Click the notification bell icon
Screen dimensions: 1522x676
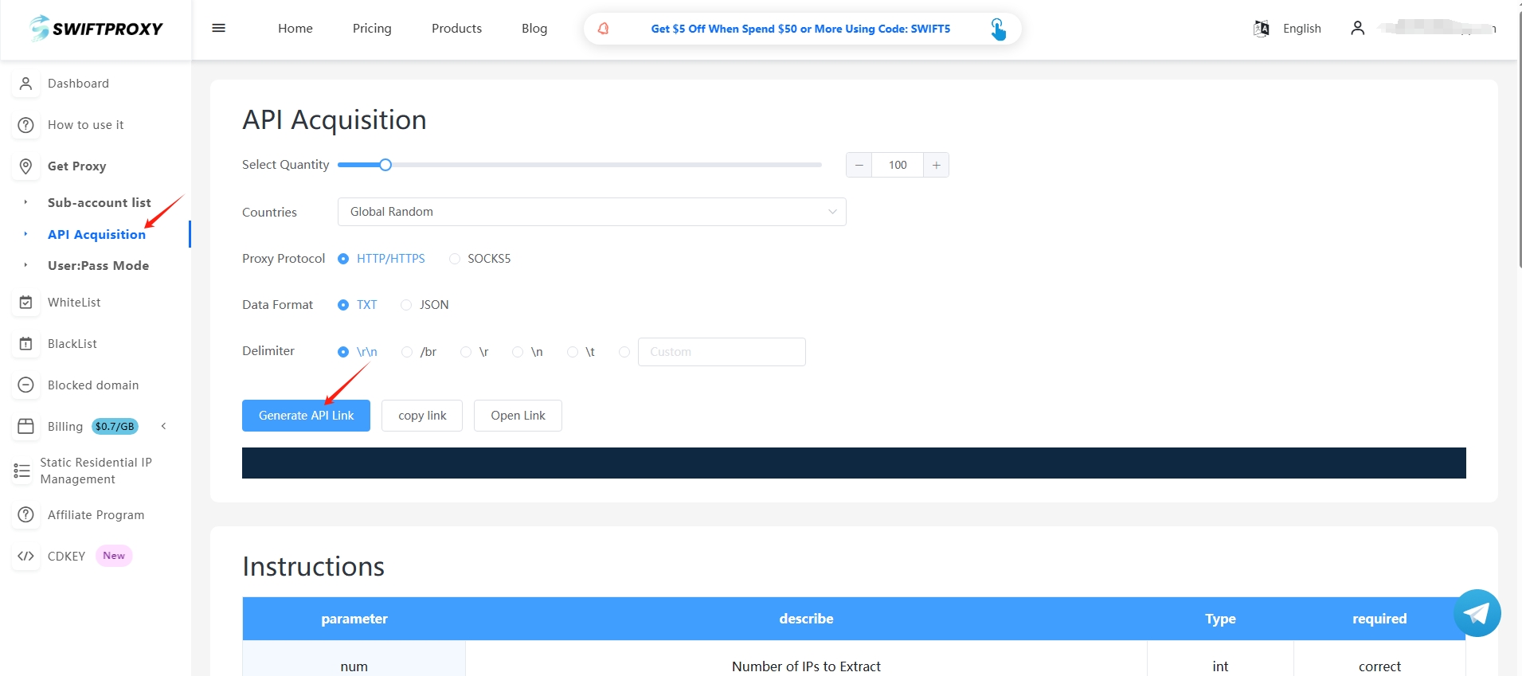tap(604, 29)
